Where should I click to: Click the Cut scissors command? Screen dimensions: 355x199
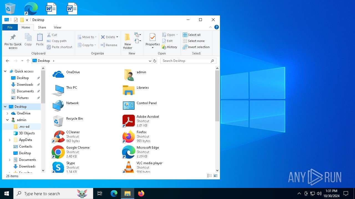tap(52, 35)
